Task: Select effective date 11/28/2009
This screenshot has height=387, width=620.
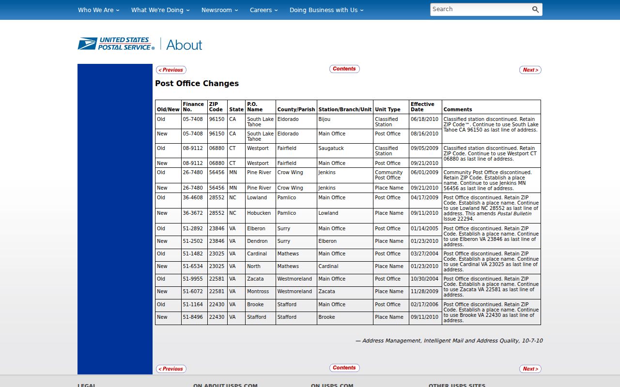Action: click(425, 293)
